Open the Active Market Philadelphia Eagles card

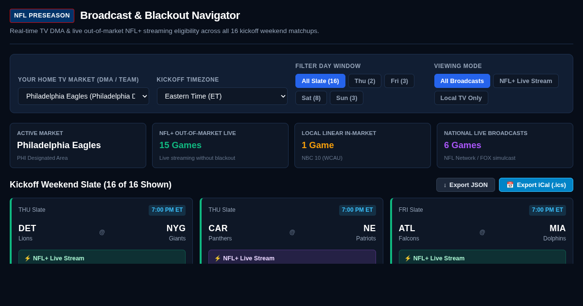click(78, 145)
